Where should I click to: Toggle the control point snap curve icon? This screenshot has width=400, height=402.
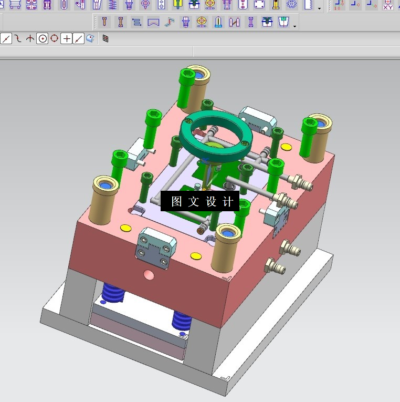[x=18, y=39]
